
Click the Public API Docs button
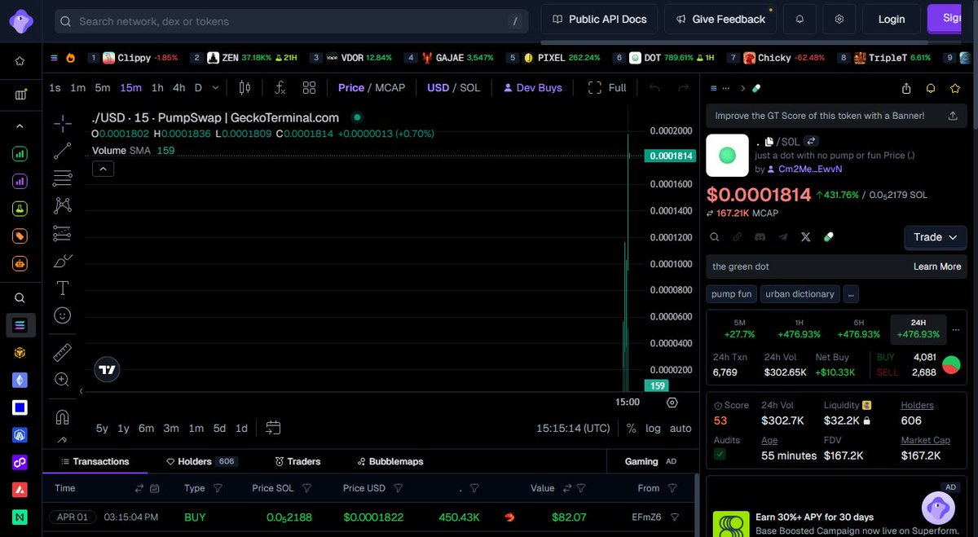(599, 19)
